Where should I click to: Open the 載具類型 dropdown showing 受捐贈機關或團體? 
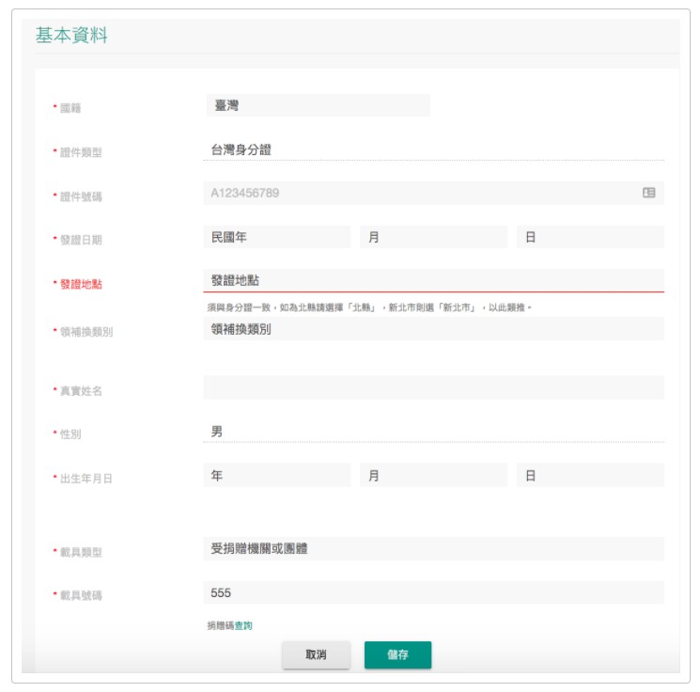pyautogui.click(x=433, y=548)
